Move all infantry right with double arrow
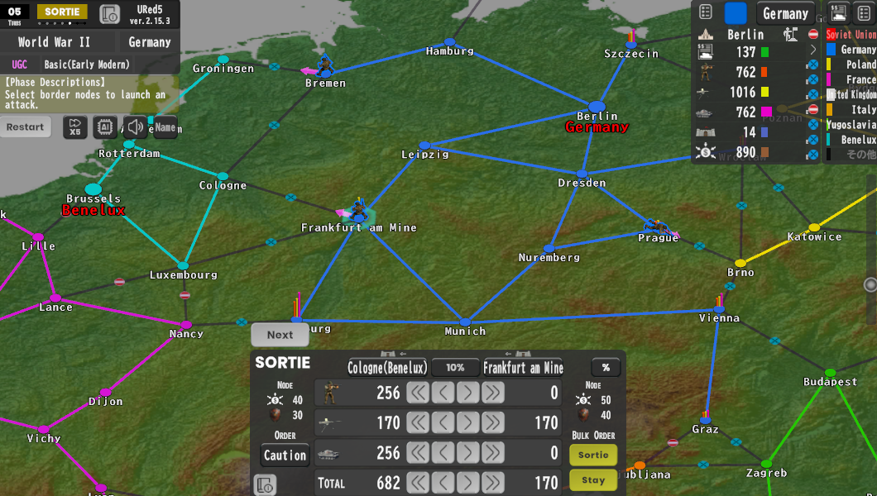Viewport: 877px width, 496px height. [493, 393]
